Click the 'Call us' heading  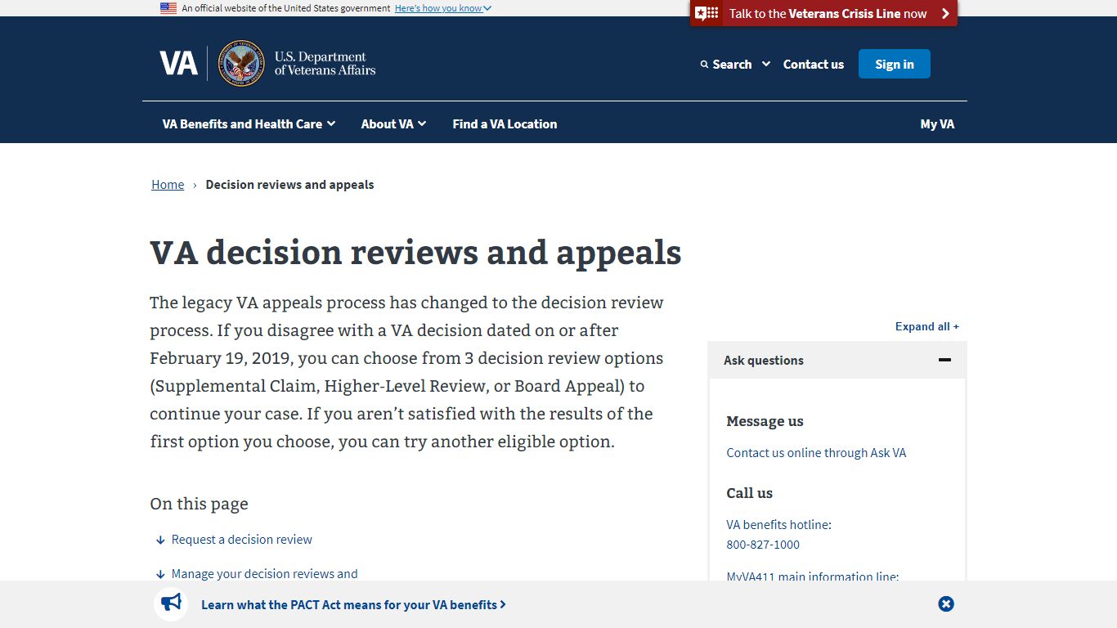(749, 493)
